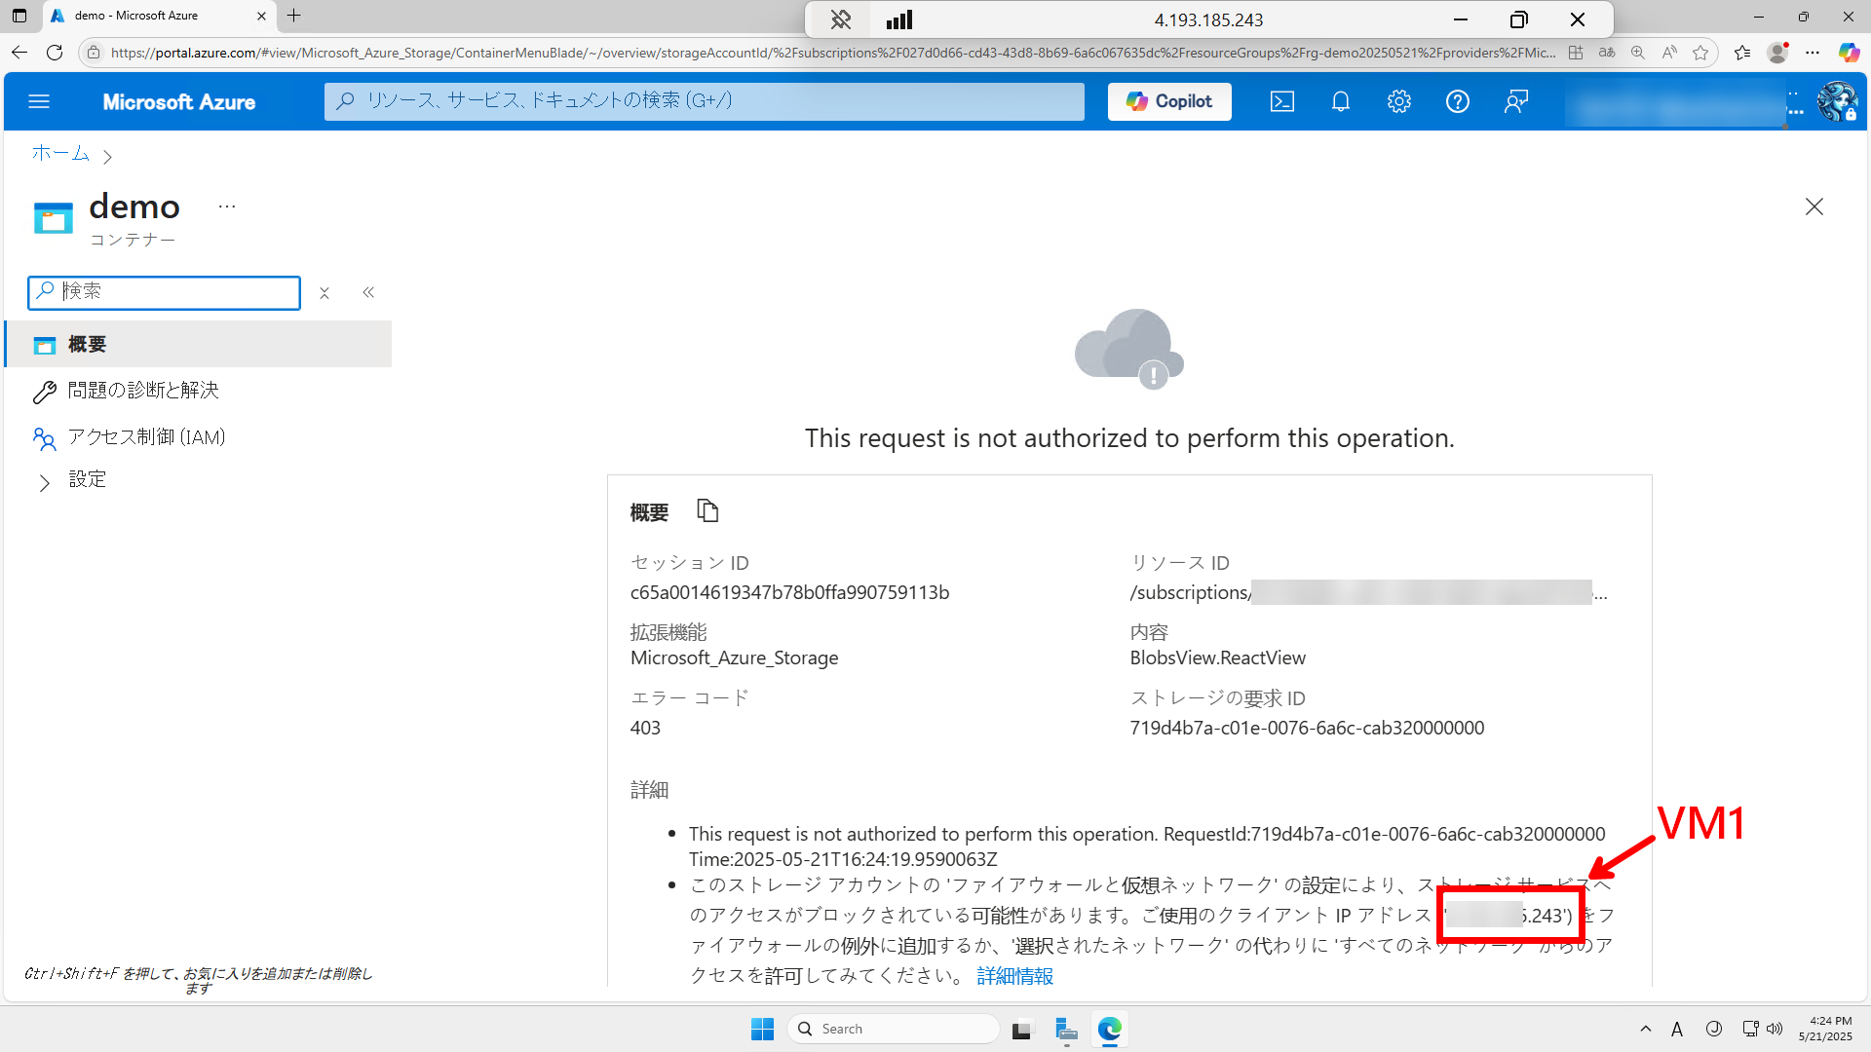Open the translate icon in address bar
The width and height of the screenshot is (1871, 1052).
coord(1607,53)
